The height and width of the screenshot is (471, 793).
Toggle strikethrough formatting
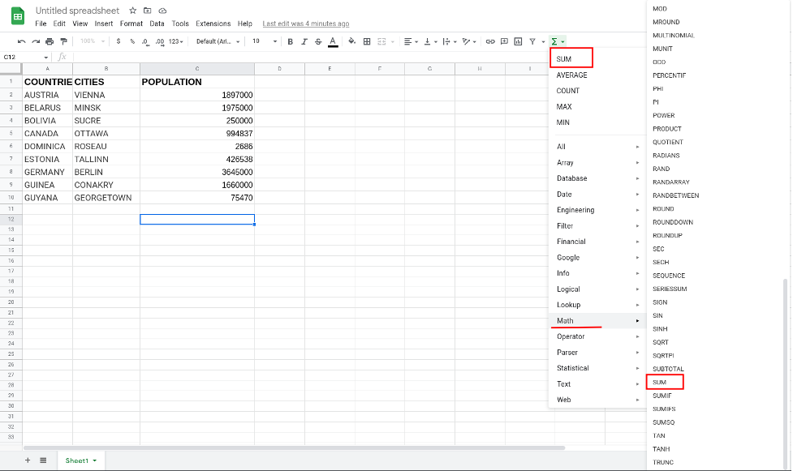[x=318, y=41]
